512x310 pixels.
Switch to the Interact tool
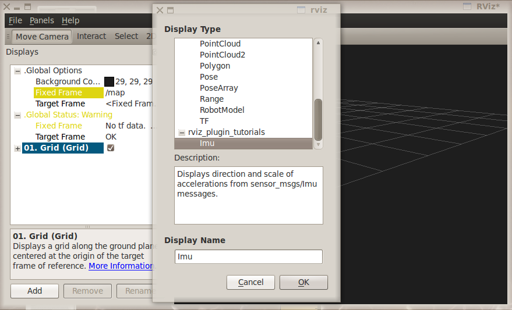pos(91,36)
